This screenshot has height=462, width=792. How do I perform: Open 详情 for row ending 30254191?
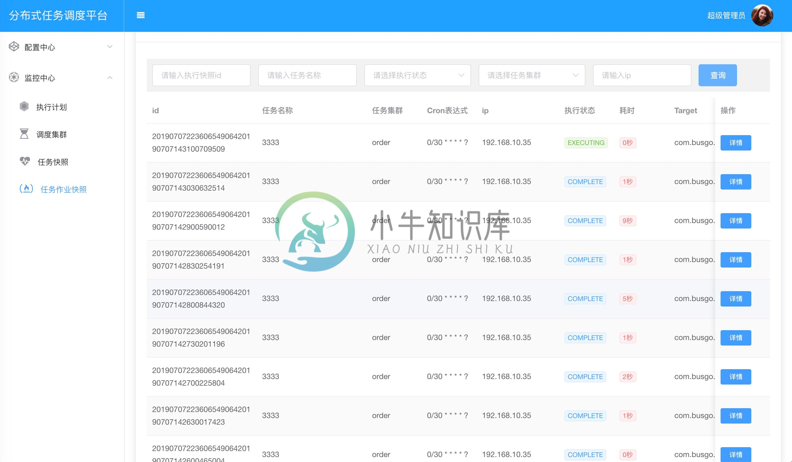coord(736,260)
